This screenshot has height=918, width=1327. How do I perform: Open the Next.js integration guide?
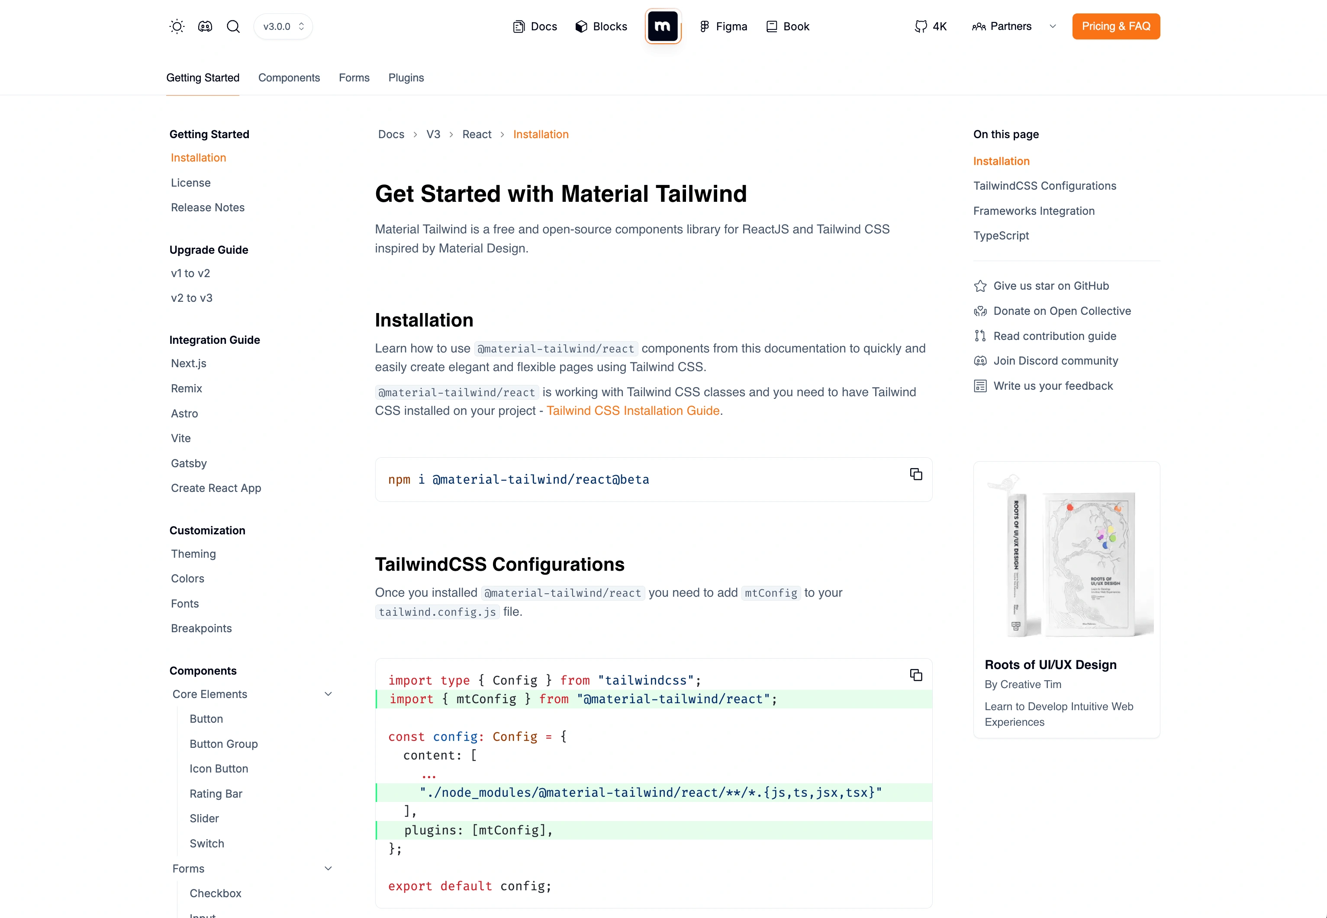point(189,363)
